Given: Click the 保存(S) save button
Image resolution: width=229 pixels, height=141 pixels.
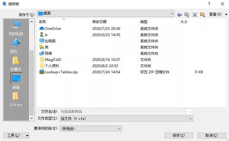Looking at the screenshot, I should pos(179,135).
